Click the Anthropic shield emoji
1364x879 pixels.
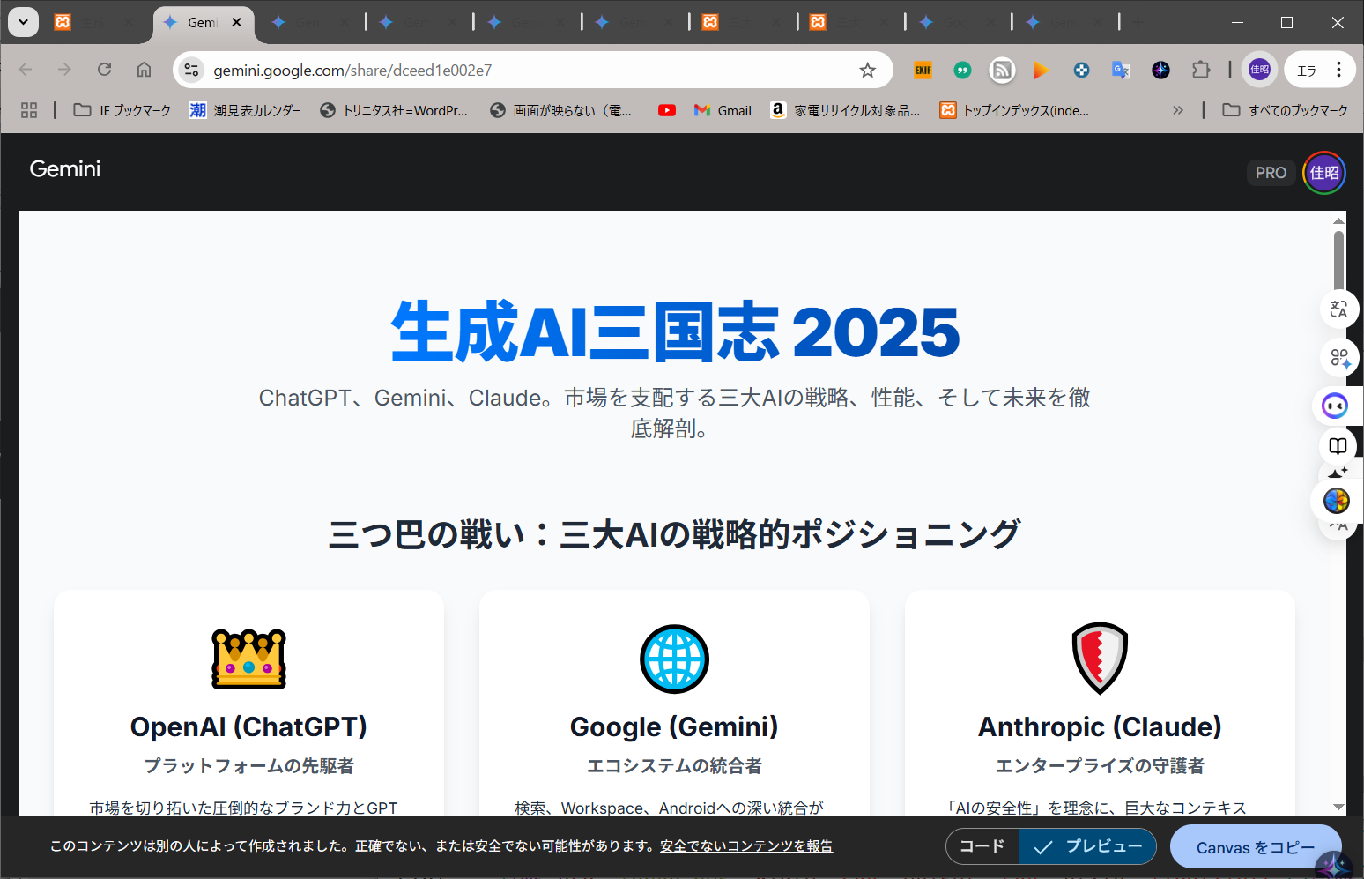click(x=1100, y=659)
